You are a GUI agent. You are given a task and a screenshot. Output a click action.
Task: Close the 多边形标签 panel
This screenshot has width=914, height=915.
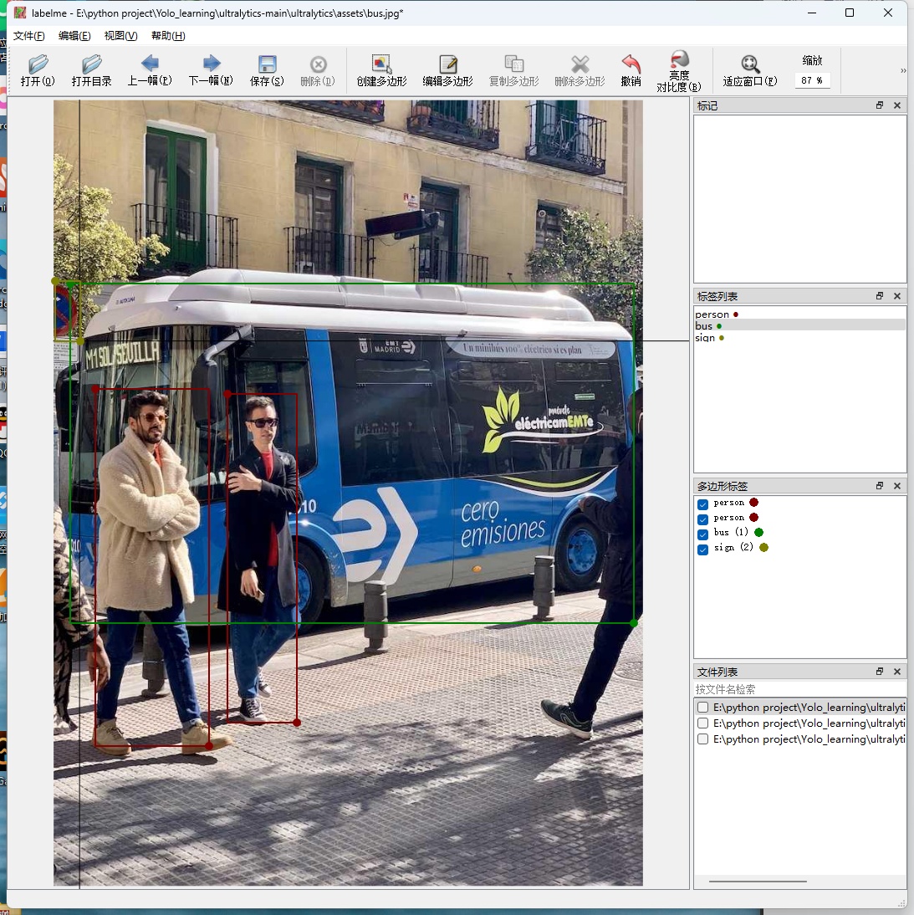[897, 485]
